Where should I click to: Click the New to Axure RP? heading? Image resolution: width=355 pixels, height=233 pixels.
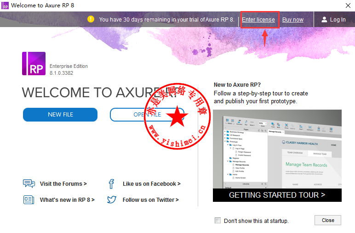(x=237, y=85)
